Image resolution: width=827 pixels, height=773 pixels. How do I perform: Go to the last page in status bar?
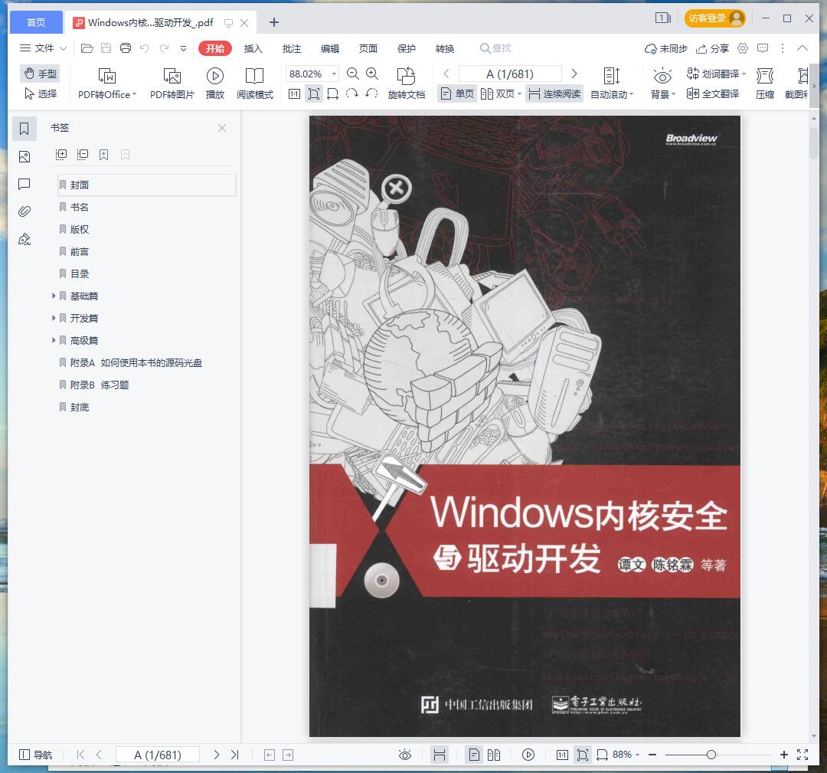coord(235,755)
